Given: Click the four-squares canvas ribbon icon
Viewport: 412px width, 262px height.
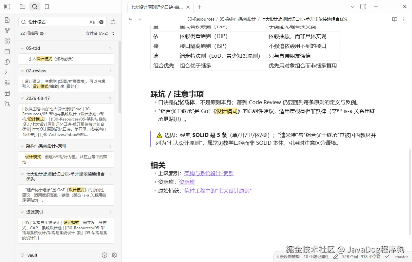Looking at the screenshot, I should coord(7,41).
